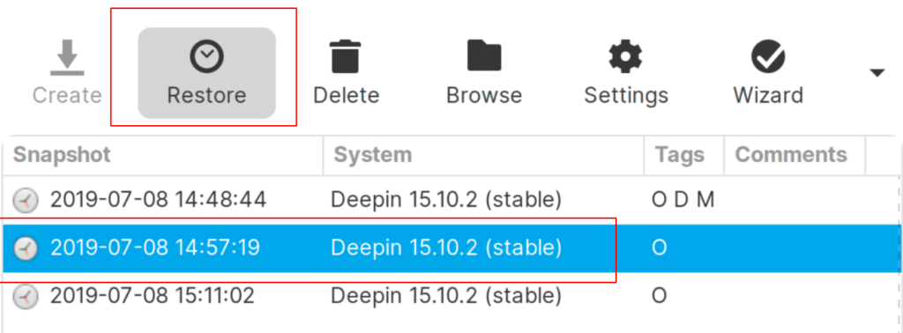Launch the Wizard checkmark icon
903x333 pixels.
tap(768, 57)
